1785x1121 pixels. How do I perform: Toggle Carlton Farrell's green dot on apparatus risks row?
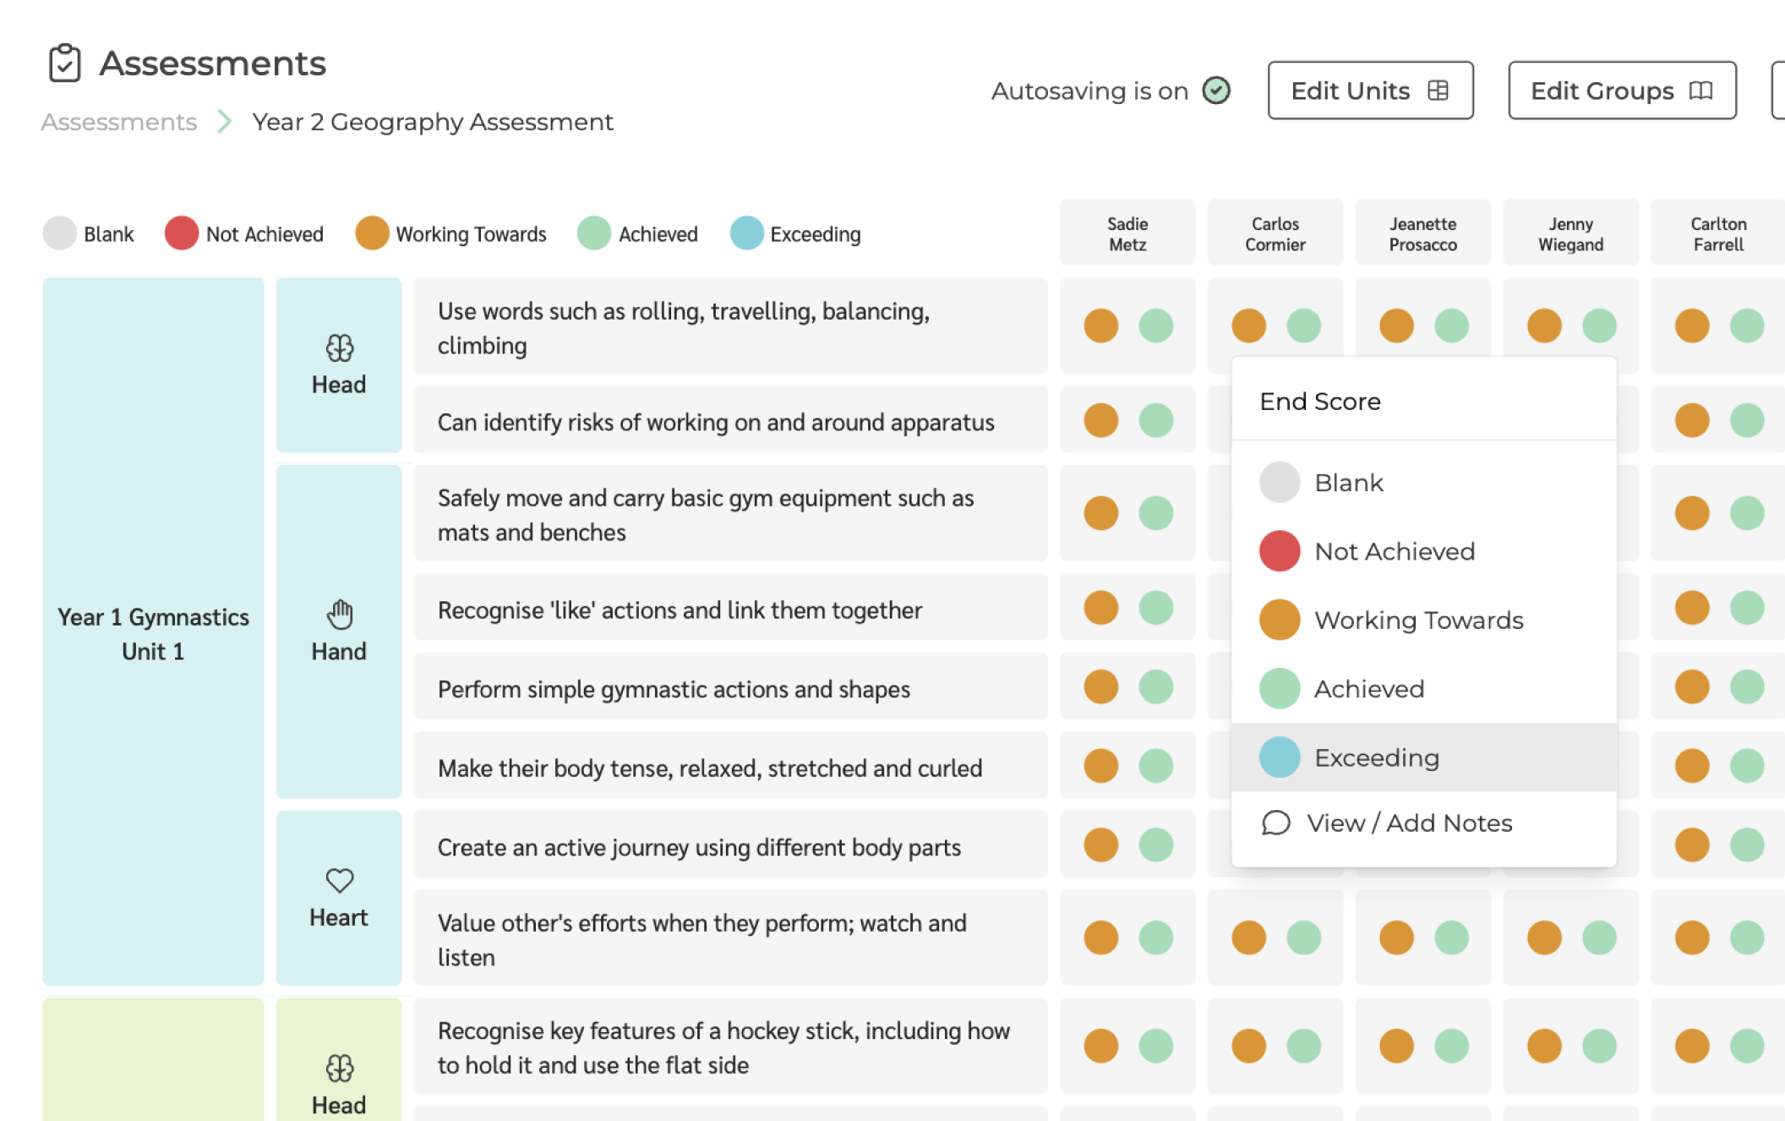(x=1746, y=419)
